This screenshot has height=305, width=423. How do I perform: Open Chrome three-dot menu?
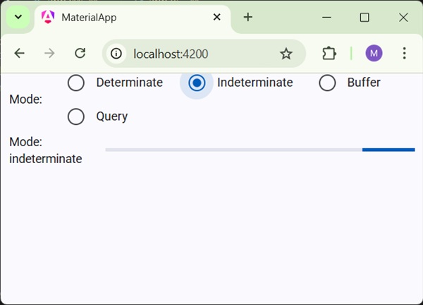click(x=404, y=54)
